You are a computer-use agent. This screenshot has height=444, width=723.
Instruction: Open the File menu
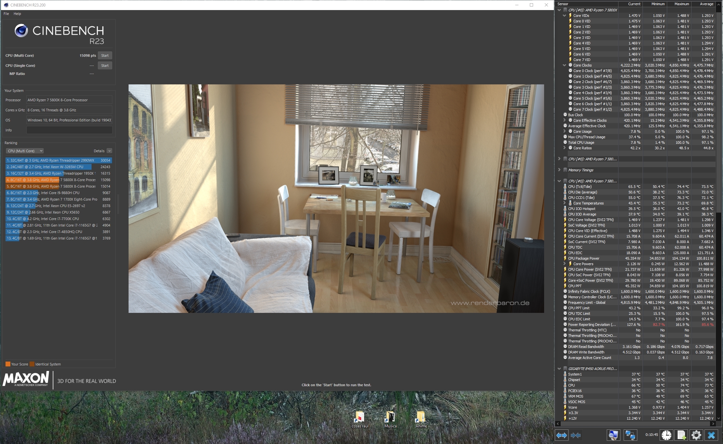(6, 14)
